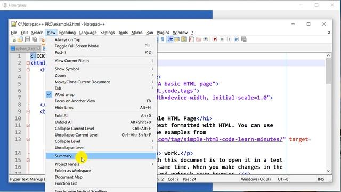Expand the Collapse Level submenu
The image size is (341, 192).
(x=101, y=141)
